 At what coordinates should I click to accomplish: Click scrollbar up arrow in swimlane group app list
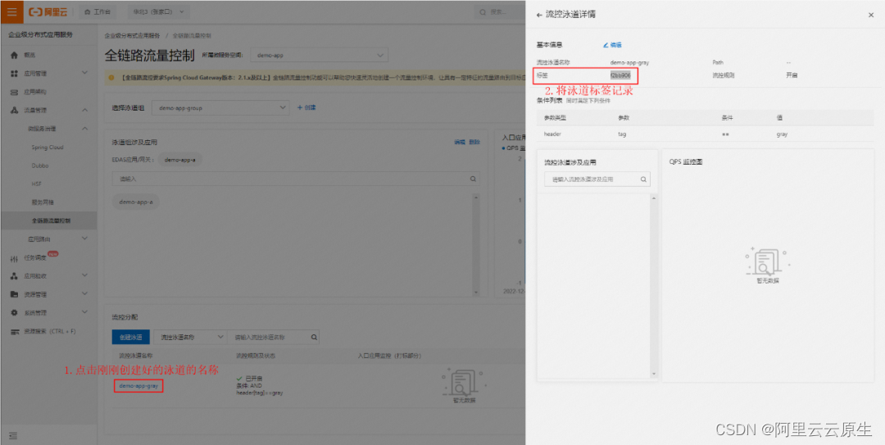pos(475,198)
